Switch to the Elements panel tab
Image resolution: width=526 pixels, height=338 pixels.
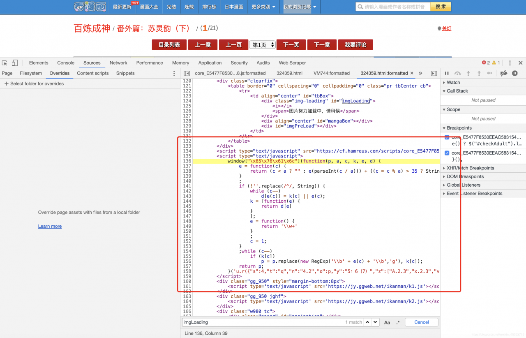pos(39,63)
